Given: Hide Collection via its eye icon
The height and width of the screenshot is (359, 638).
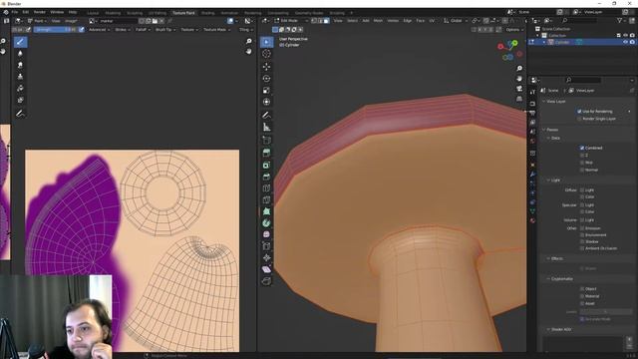Looking at the screenshot, I should 625,36.
